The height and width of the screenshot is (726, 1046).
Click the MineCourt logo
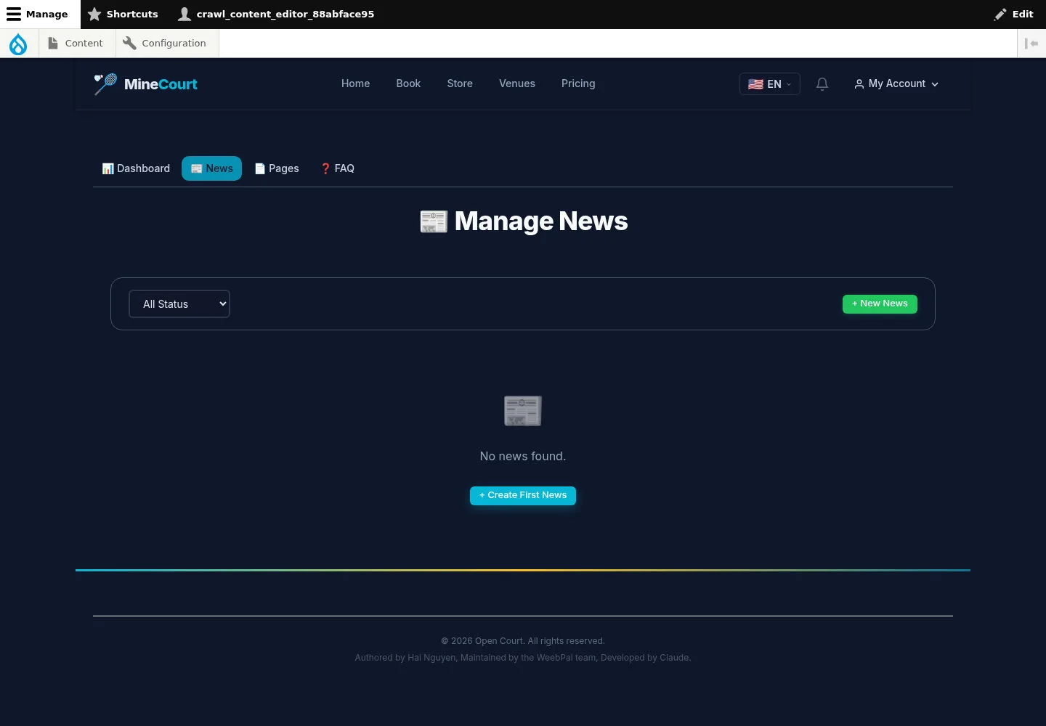tap(145, 83)
